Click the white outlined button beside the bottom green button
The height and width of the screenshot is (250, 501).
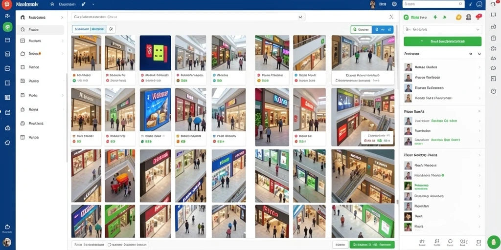(341, 245)
